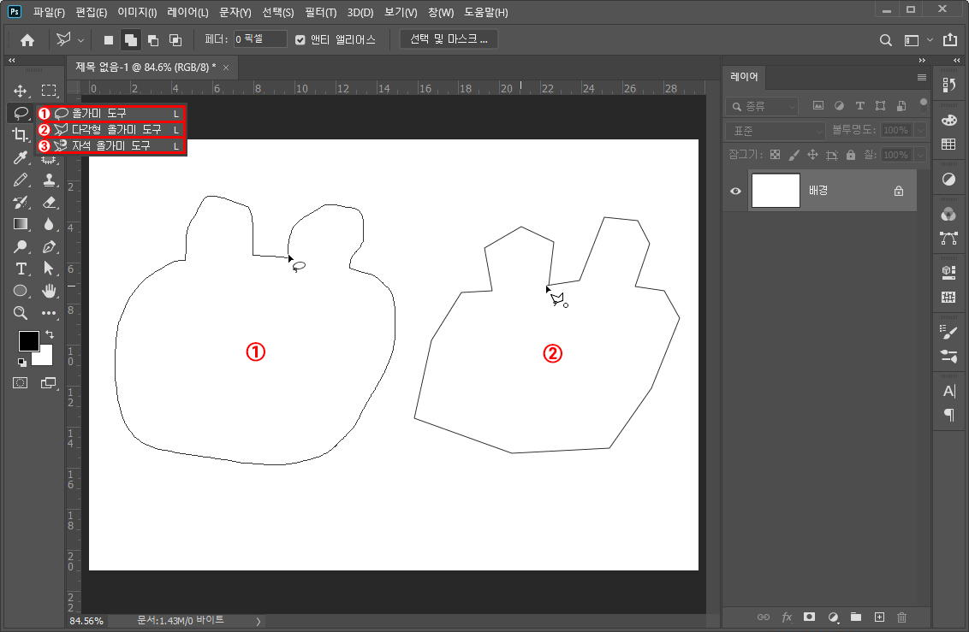Open the Swatches grid panel icon
969x632 pixels.
click(948, 145)
